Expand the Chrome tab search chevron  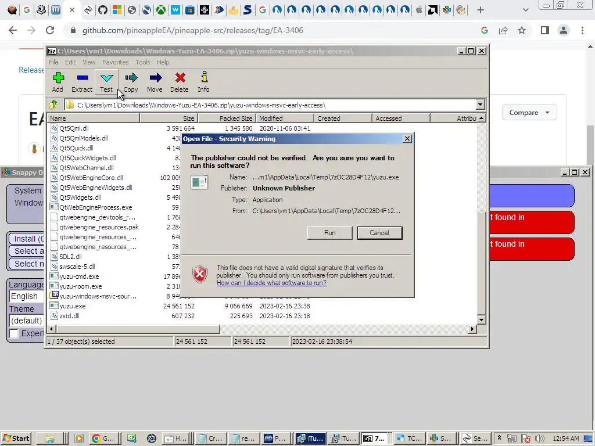click(x=525, y=10)
